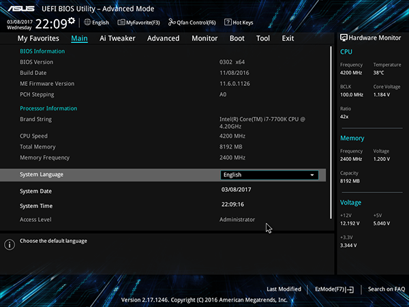Click the info icon in help area
The height and width of the screenshot is (307, 409).
[x=10, y=245]
